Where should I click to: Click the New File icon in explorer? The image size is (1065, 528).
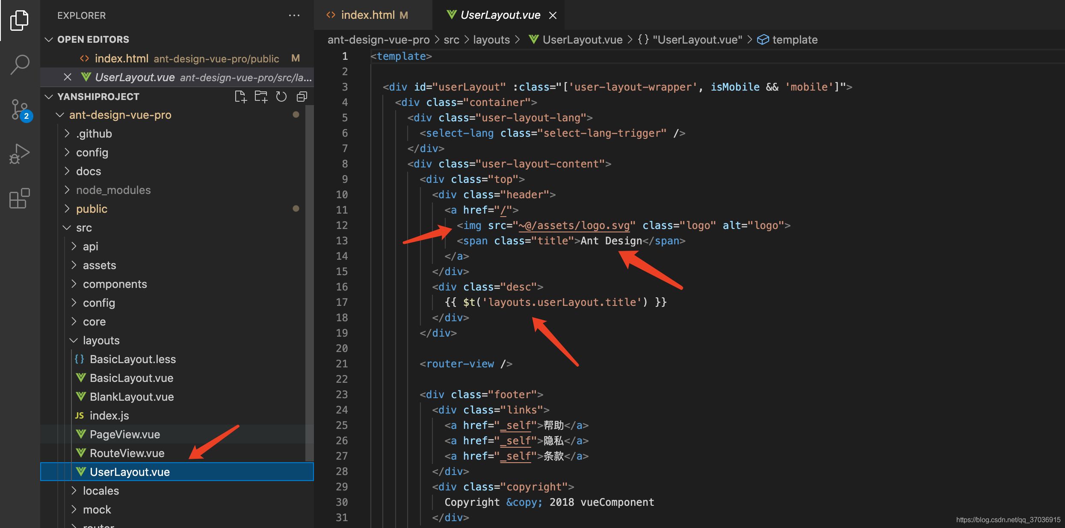pos(240,97)
